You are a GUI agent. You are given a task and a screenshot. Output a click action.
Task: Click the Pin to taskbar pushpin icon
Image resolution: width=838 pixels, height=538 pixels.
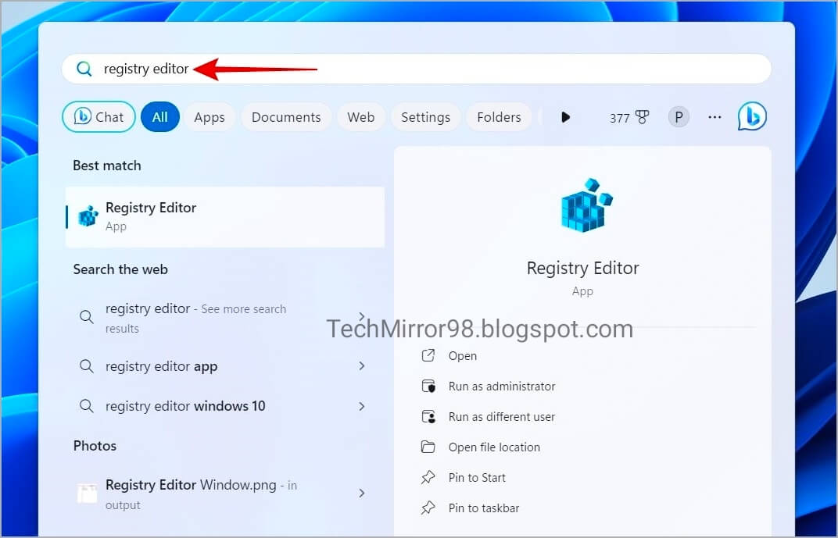[x=428, y=508]
